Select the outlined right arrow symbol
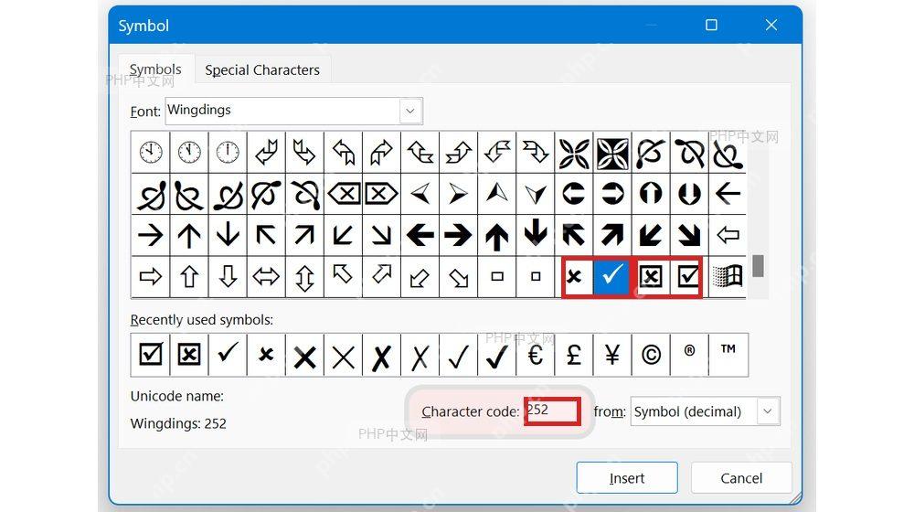914x512 pixels. tap(151, 276)
